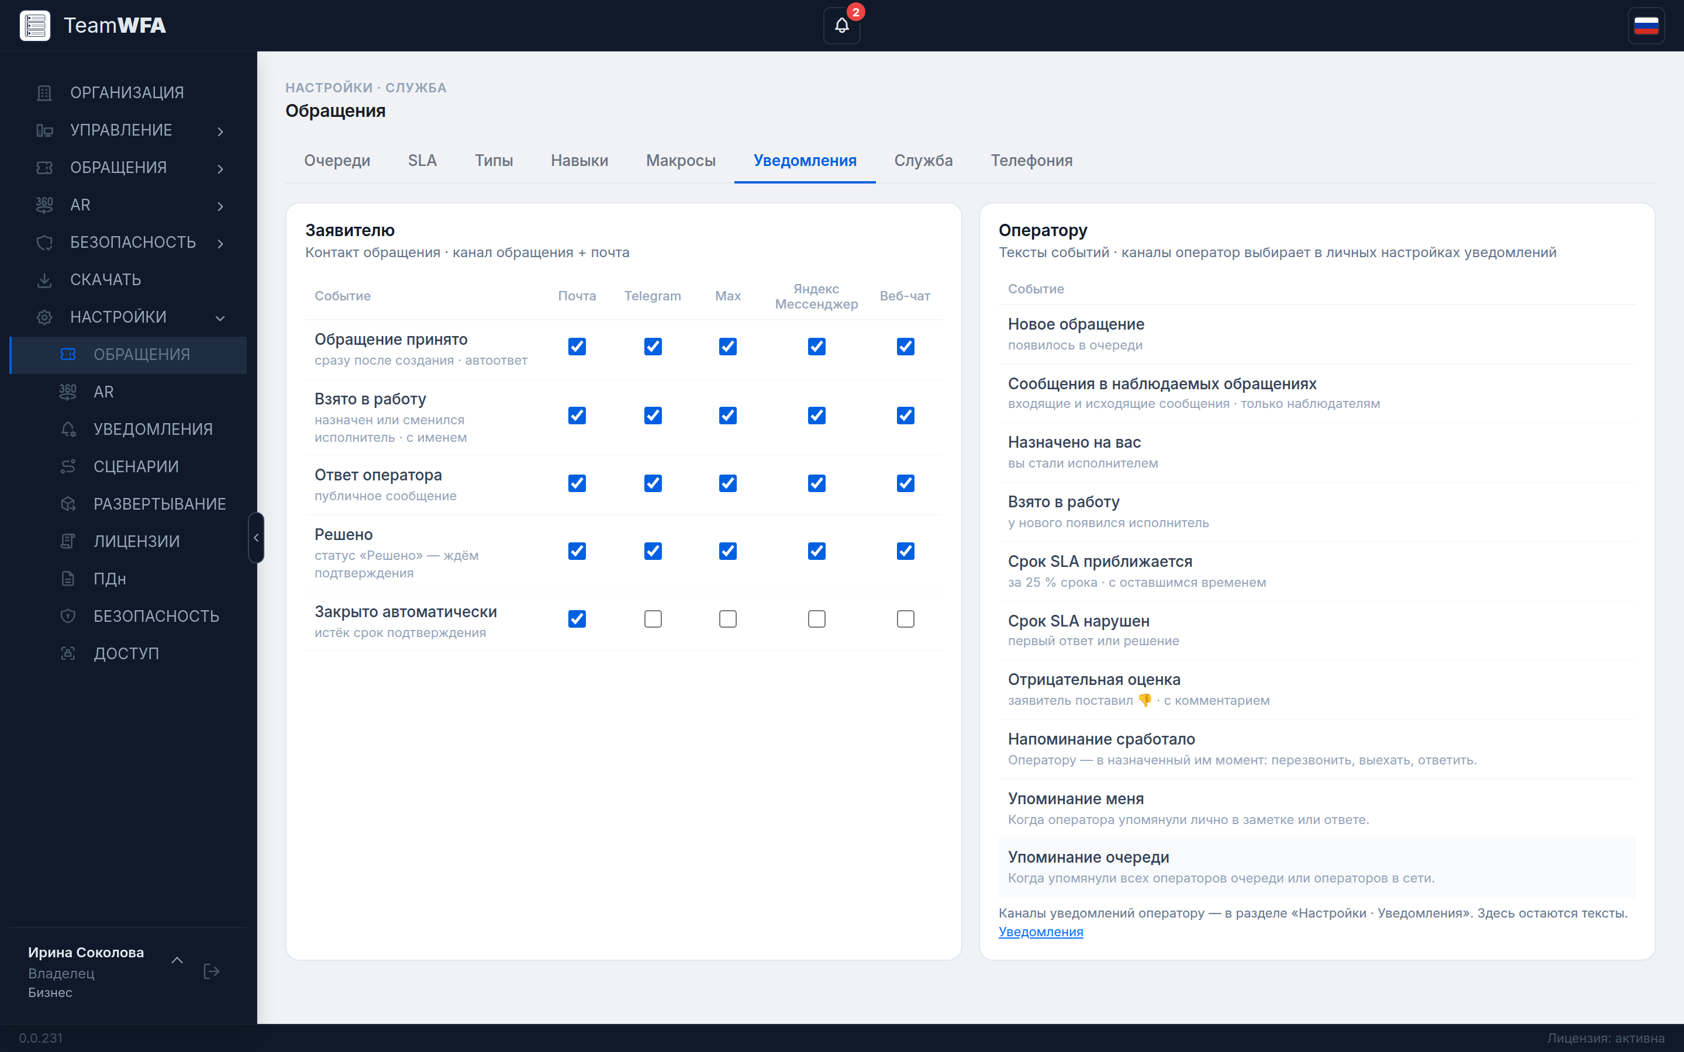Image resolution: width=1684 pixels, height=1052 pixels.
Task: Uncheck Telegram for Взято в работу
Action: [653, 416]
